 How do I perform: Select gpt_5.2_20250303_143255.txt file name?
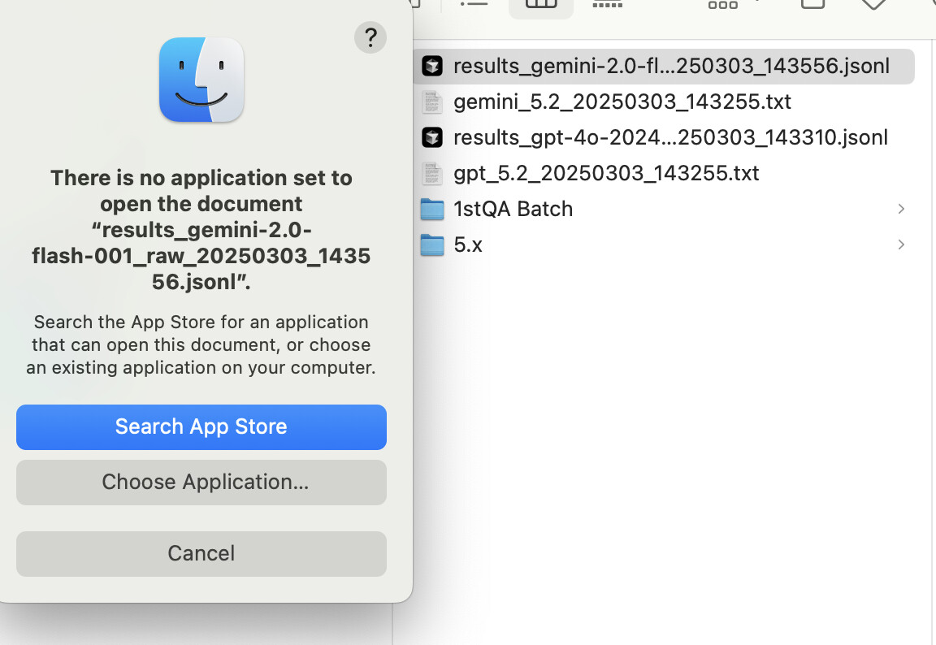[606, 173]
